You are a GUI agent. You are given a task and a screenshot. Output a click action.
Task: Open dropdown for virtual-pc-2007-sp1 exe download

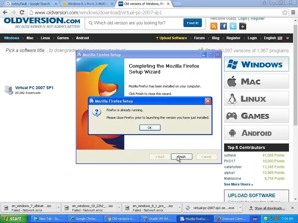[240, 208]
